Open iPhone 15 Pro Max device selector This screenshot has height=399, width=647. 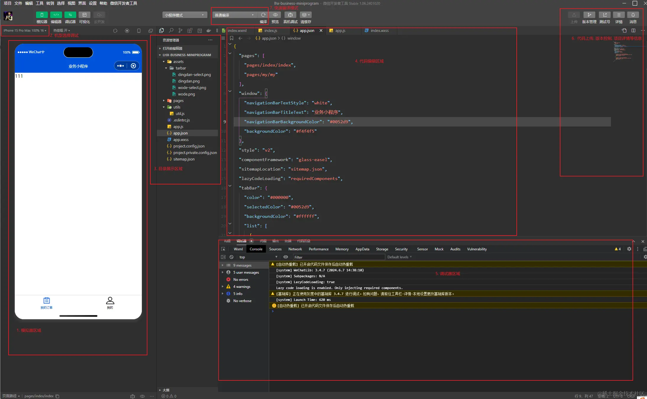coord(25,30)
